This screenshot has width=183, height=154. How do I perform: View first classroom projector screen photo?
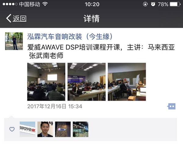[x=46, y=82]
